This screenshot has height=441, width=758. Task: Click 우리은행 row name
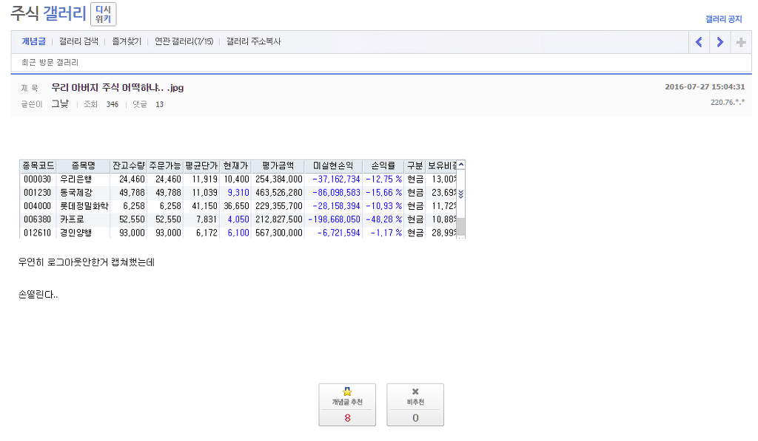pos(76,179)
